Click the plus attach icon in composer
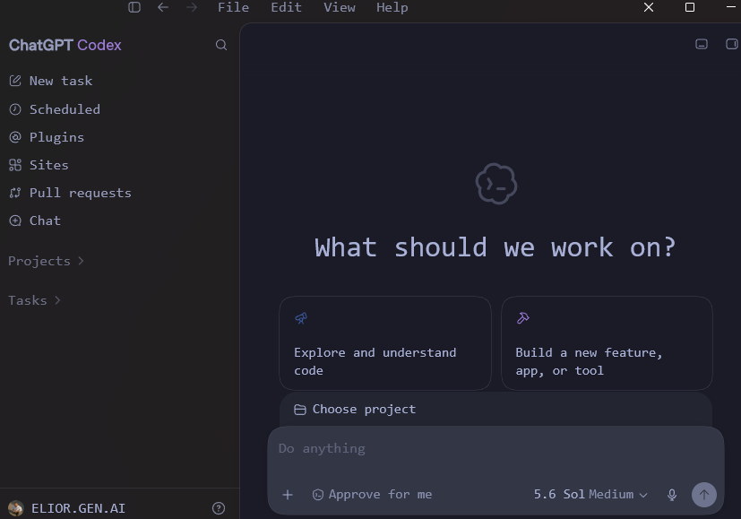Screen dimensions: 741x519 (x=288, y=495)
